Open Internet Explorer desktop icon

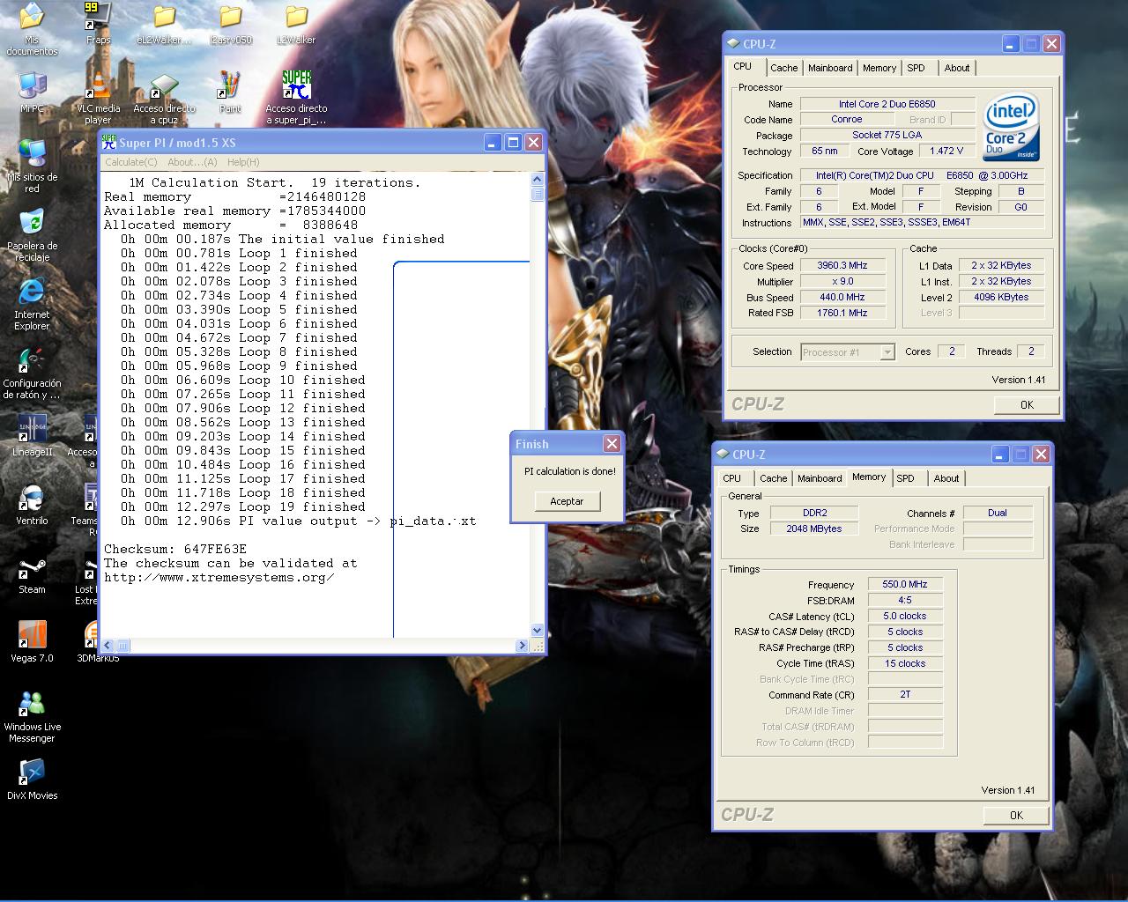coord(32,293)
